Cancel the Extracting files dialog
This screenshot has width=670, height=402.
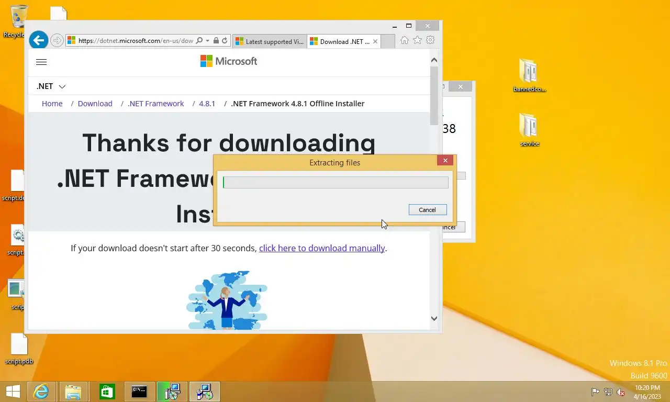pyautogui.click(x=427, y=210)
